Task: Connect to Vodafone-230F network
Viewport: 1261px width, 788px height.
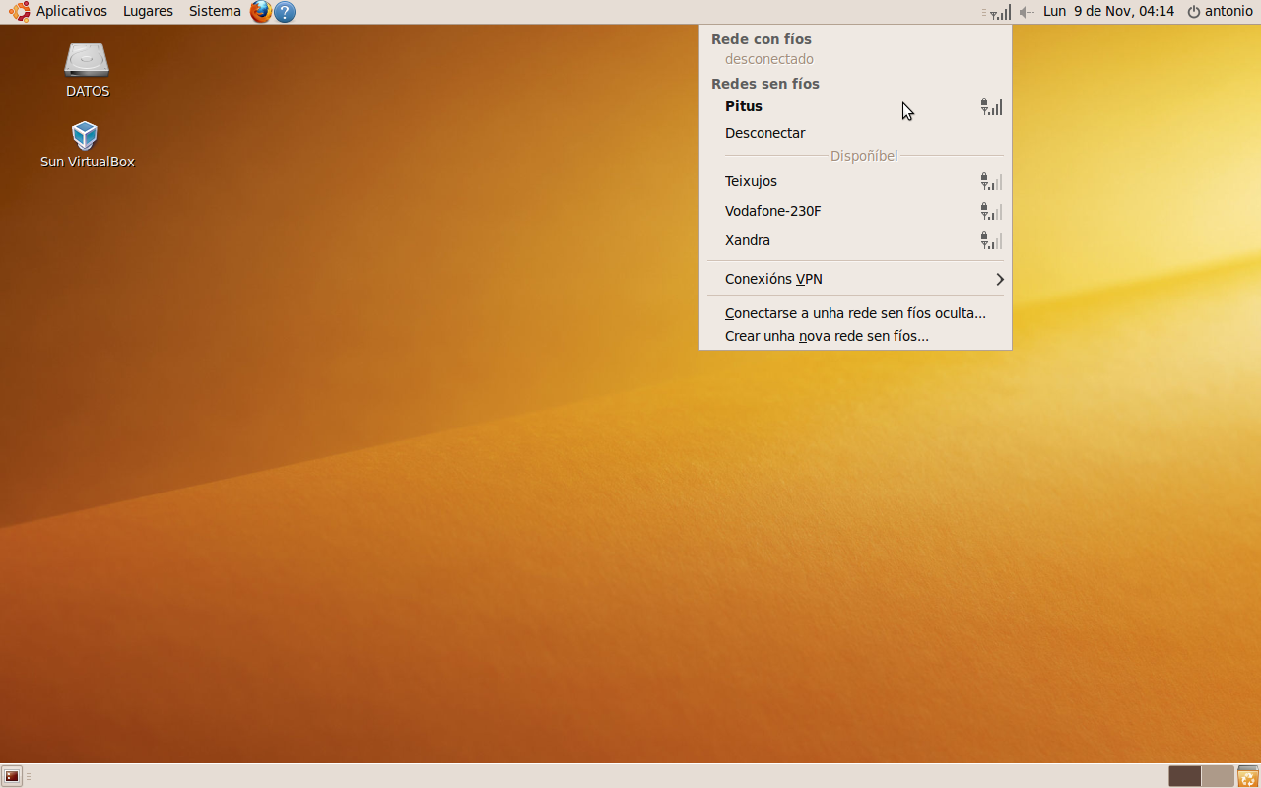Action: point(772,211)
